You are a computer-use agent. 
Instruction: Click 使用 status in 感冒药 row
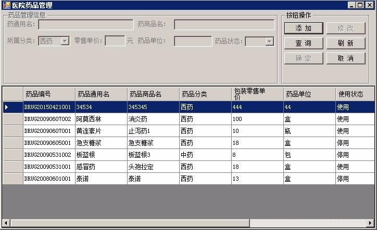point(355,167)
